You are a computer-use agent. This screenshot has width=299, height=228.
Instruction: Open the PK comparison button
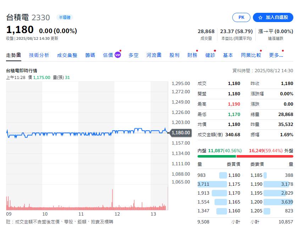[x=241, y=17]
